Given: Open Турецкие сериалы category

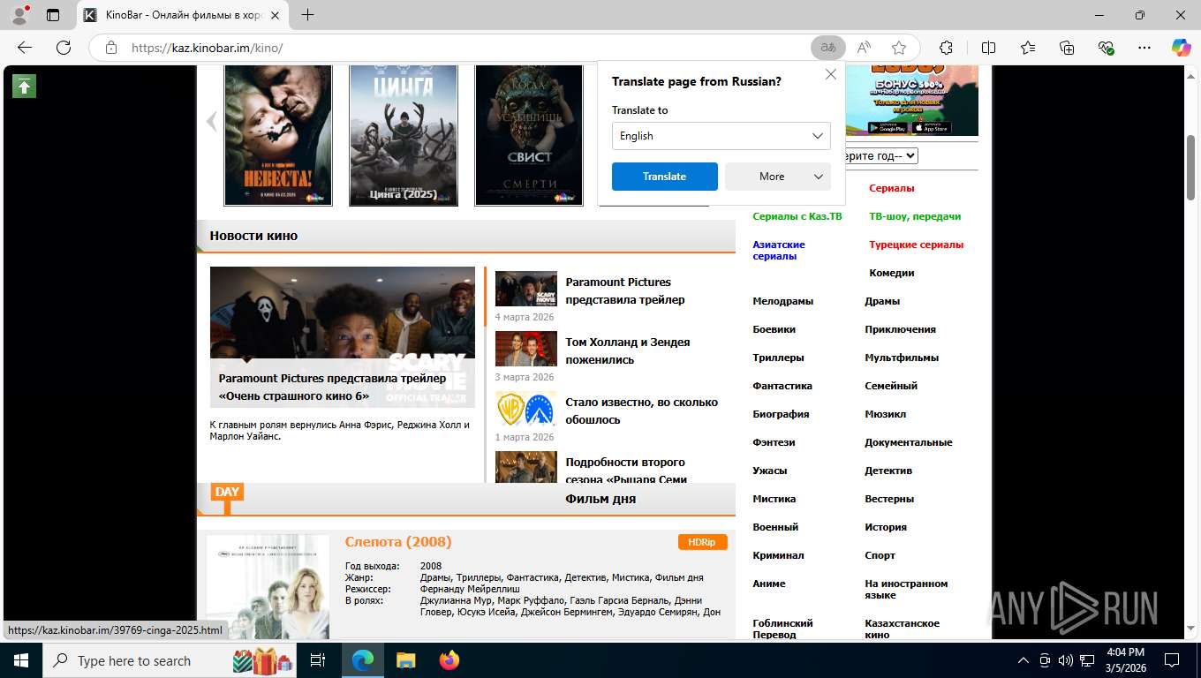Looking at the screenshot, I should [x=916, y=245].
